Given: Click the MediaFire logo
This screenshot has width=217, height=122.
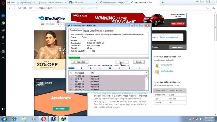Looking at the screenshot, I should 51,18.
